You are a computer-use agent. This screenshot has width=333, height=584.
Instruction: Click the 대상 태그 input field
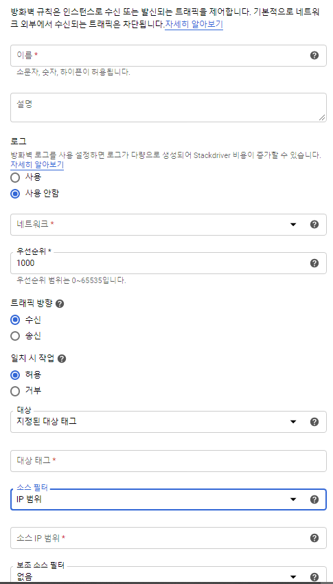tap(168, 461)
